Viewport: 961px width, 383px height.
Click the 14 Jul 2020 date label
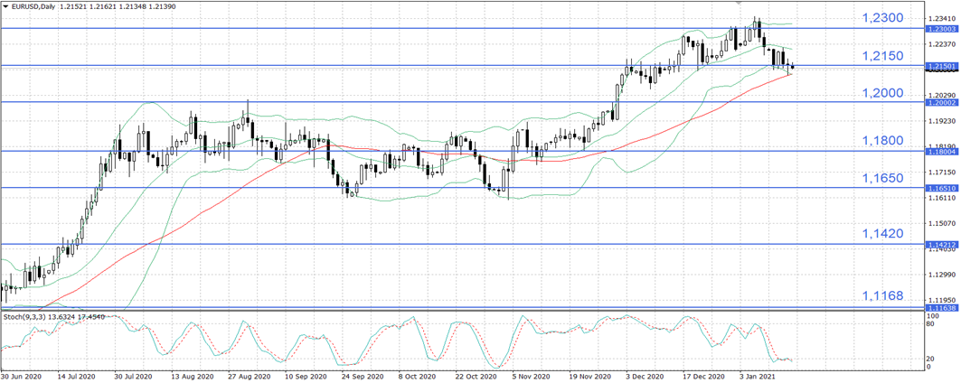tap(77, 377)
